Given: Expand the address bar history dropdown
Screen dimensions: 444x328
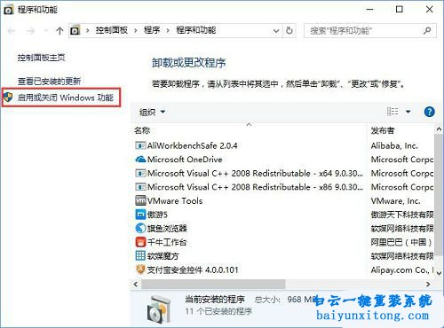Looking at the screenshot, I should click(276, 31).
